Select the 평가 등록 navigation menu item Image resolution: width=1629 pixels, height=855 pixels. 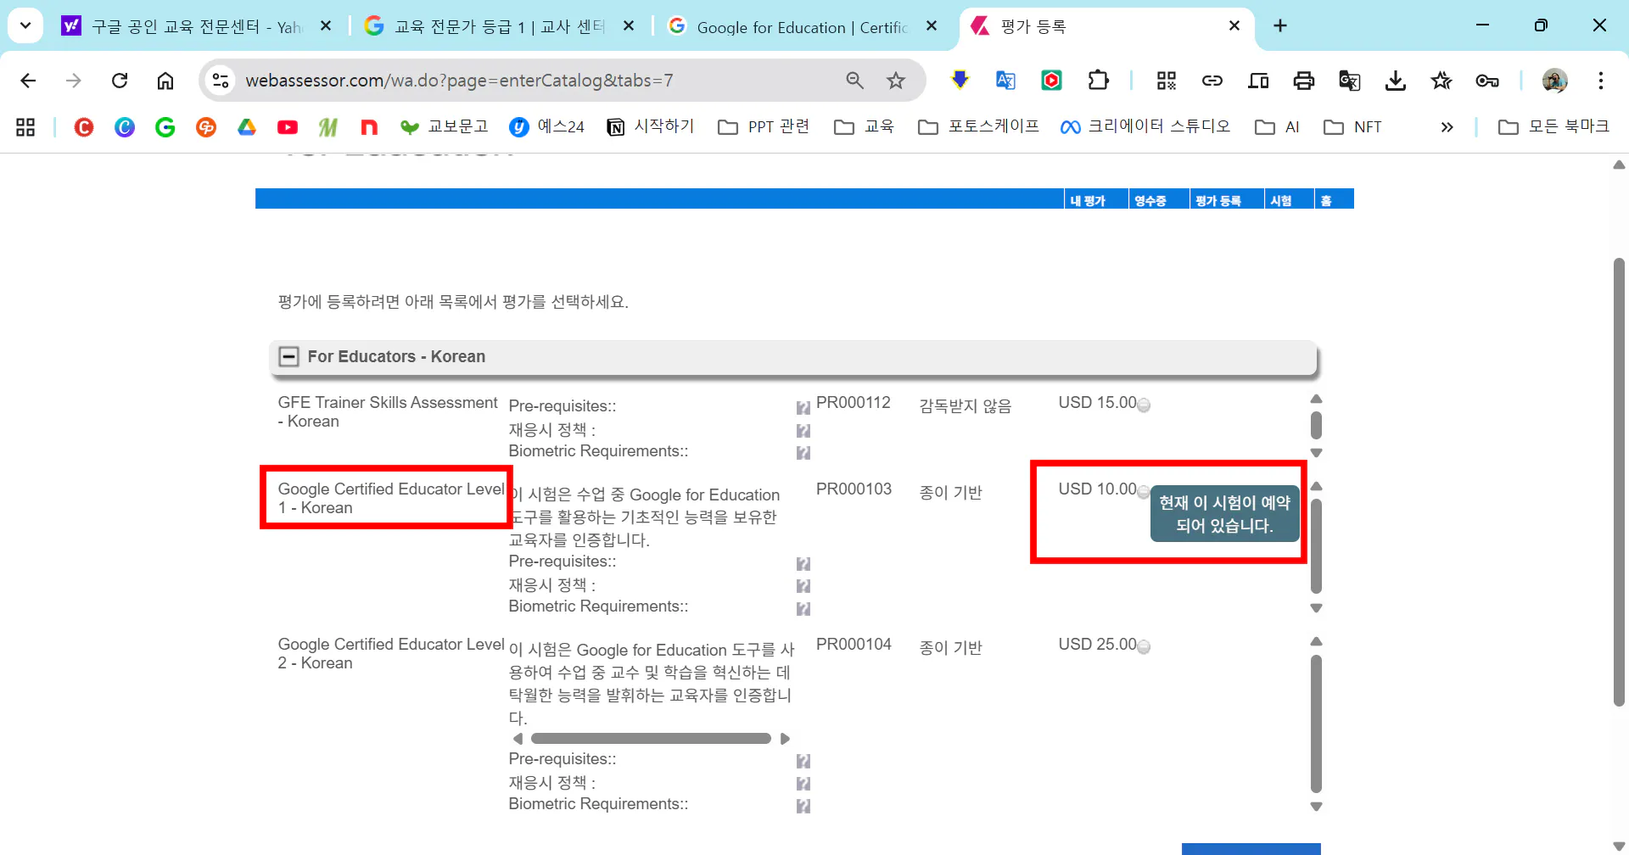click(x=1217, y=199)
